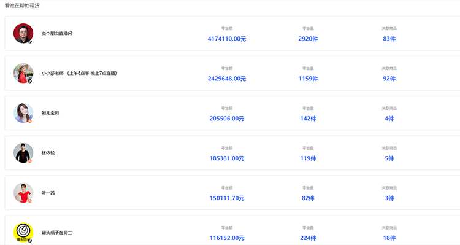Image resolution: width=460 pixels, height=245 pixels.
Task: Click orange platform badge on 烈儿宝贝 avatar
Action: pos(30,121)
